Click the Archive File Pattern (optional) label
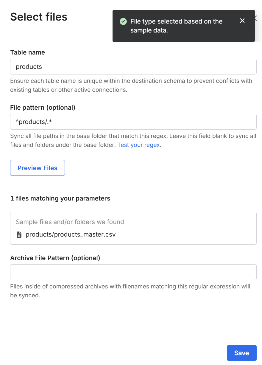Screen dimensions: 262x365 pos(55,258)
